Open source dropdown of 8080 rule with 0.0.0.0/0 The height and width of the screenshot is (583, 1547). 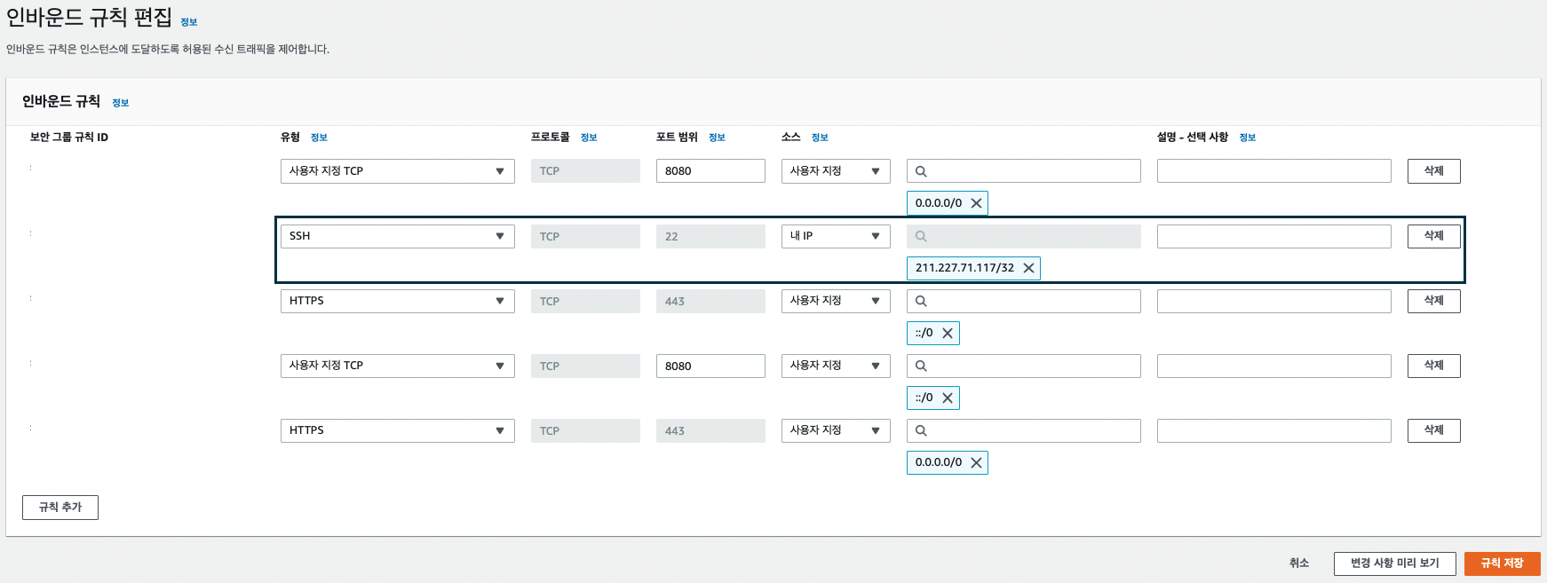pos(836,171)
